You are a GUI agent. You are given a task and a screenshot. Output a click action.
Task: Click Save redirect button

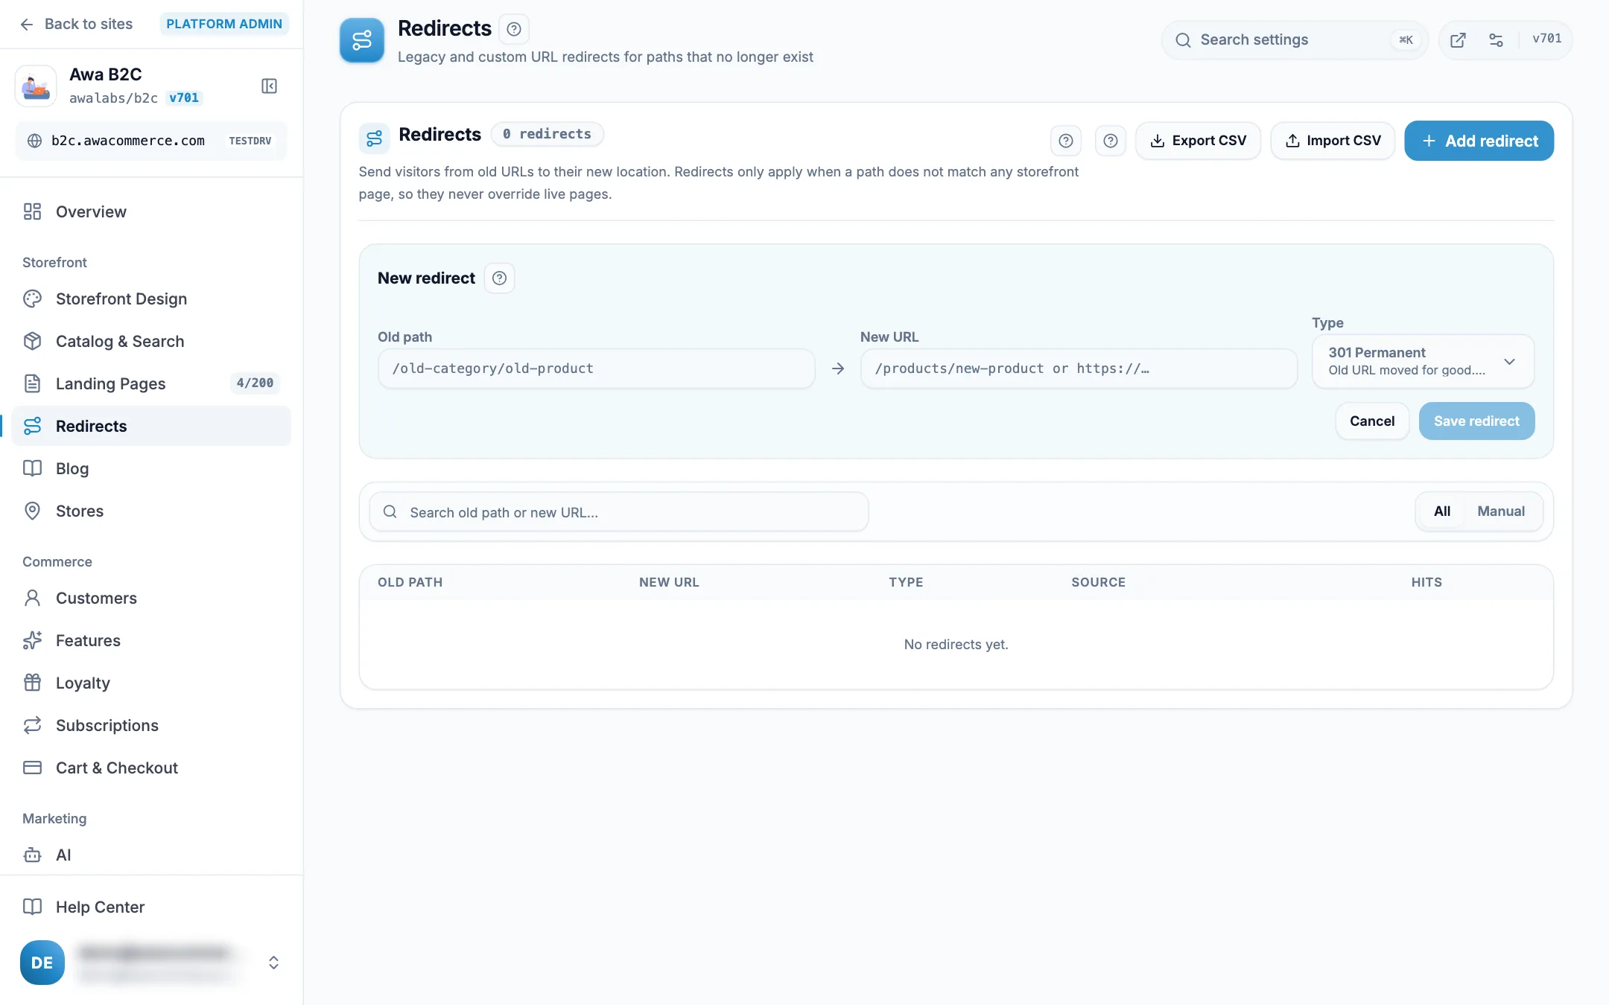coord(1476,421)
